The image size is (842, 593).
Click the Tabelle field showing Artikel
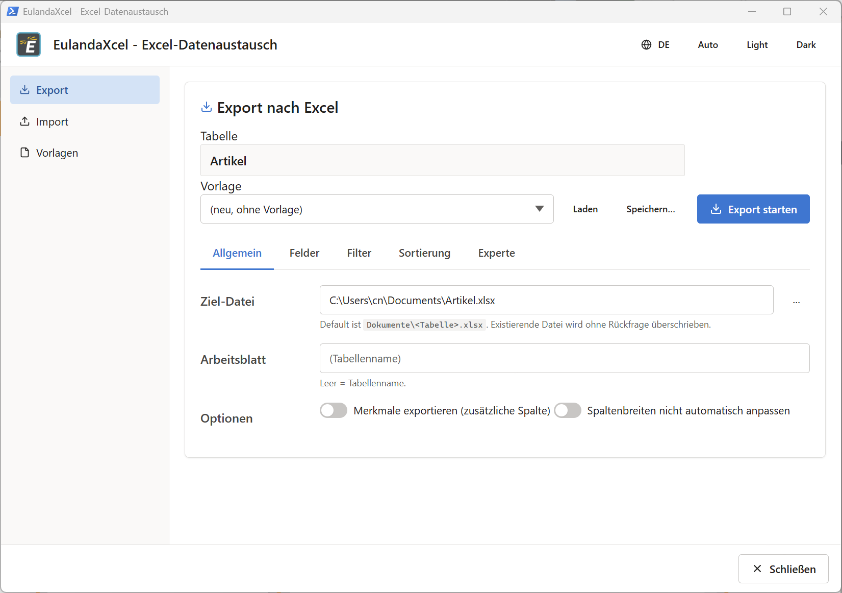(x=442, y=161)
